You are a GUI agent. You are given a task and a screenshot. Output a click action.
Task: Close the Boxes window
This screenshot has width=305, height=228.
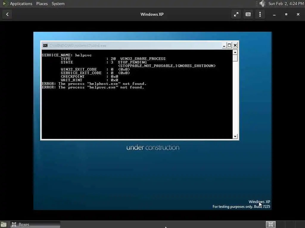click(x=298, y=14)
